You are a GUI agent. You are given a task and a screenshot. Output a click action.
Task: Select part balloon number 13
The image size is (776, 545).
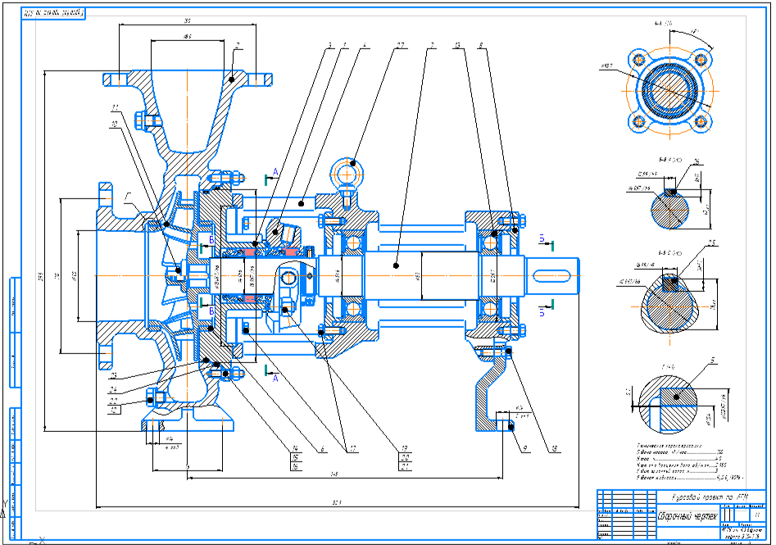[x=456, y=46]
